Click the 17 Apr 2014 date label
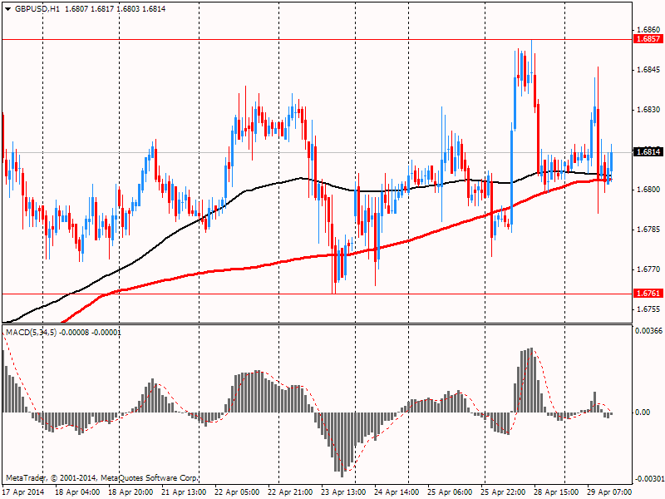The image size is (665, 499). point(24,492)
